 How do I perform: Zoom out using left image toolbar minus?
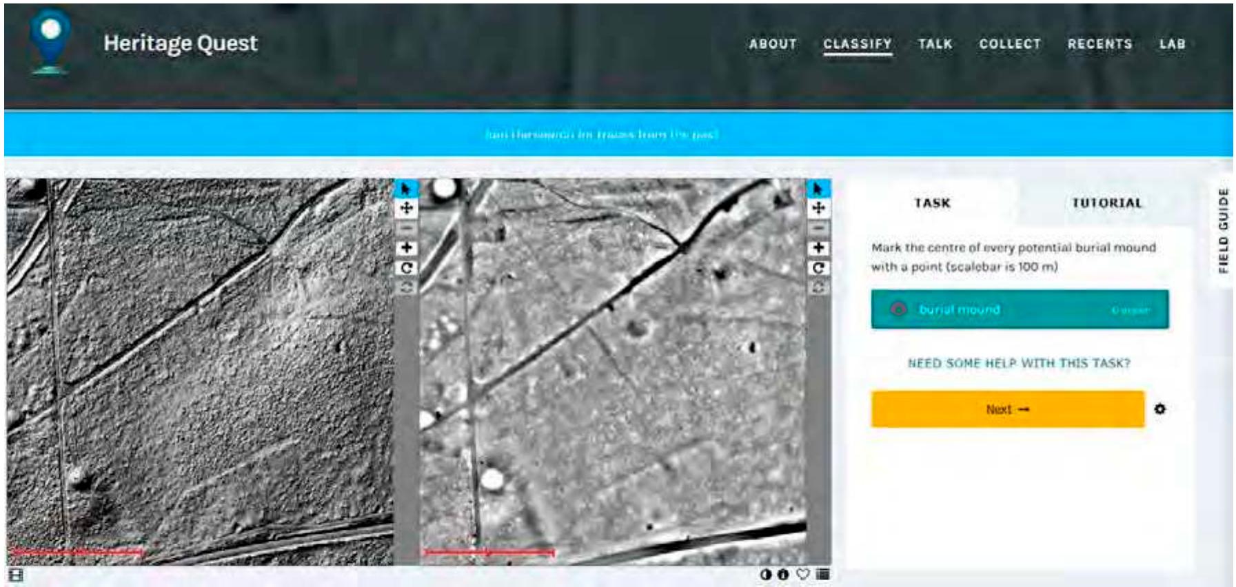coord(406,228)
